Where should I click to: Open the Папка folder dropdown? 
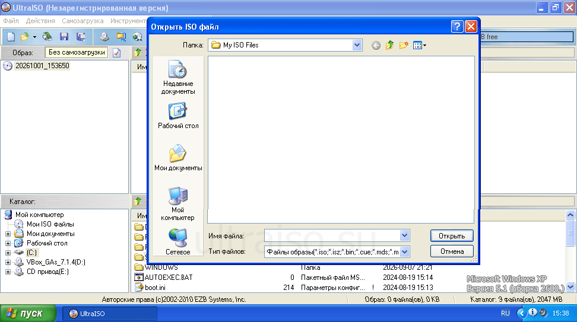(x=357, y=45)
